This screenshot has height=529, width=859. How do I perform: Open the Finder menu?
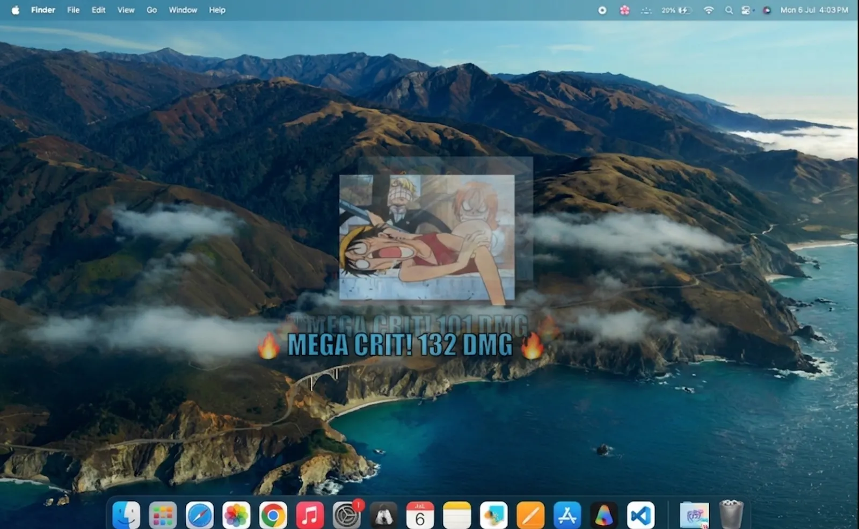pos(43,10)
